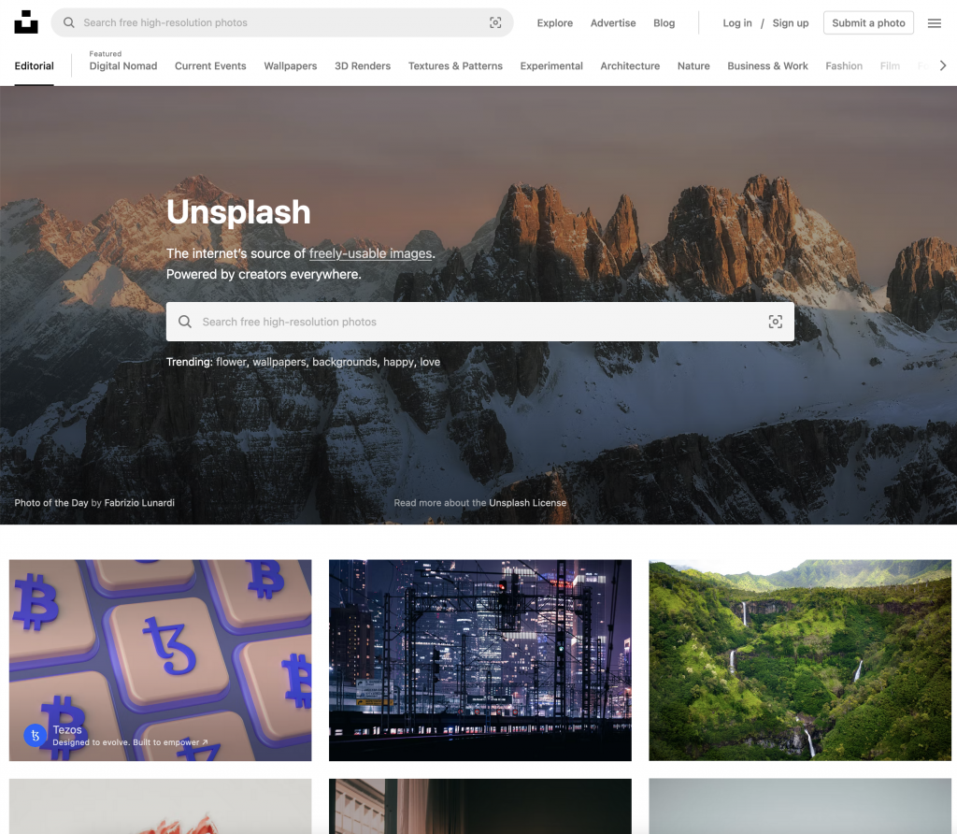Click Sign up
Image resolution: width=957 pixels, height=834 pixels.
click(x=791, y=23)
